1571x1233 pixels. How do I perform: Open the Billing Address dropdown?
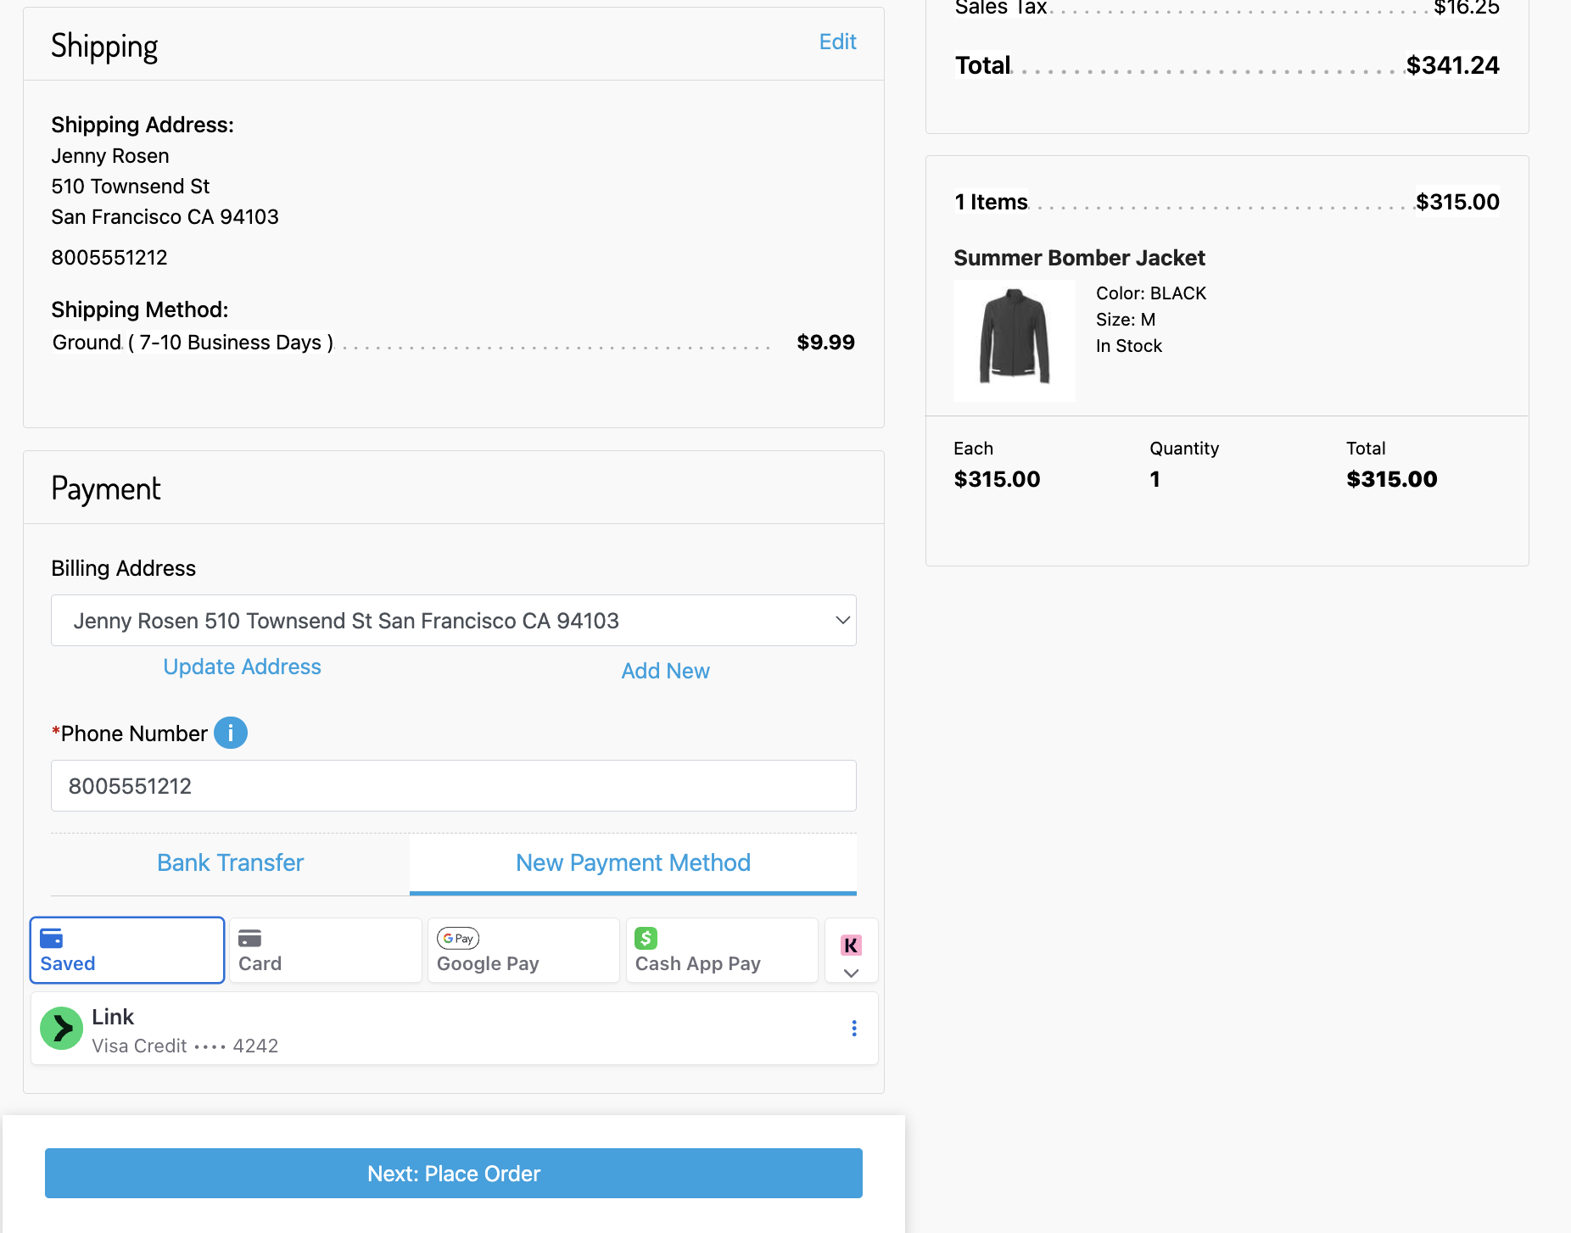453,621
